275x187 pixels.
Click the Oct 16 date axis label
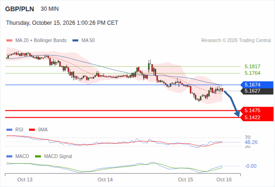(224, 180)
